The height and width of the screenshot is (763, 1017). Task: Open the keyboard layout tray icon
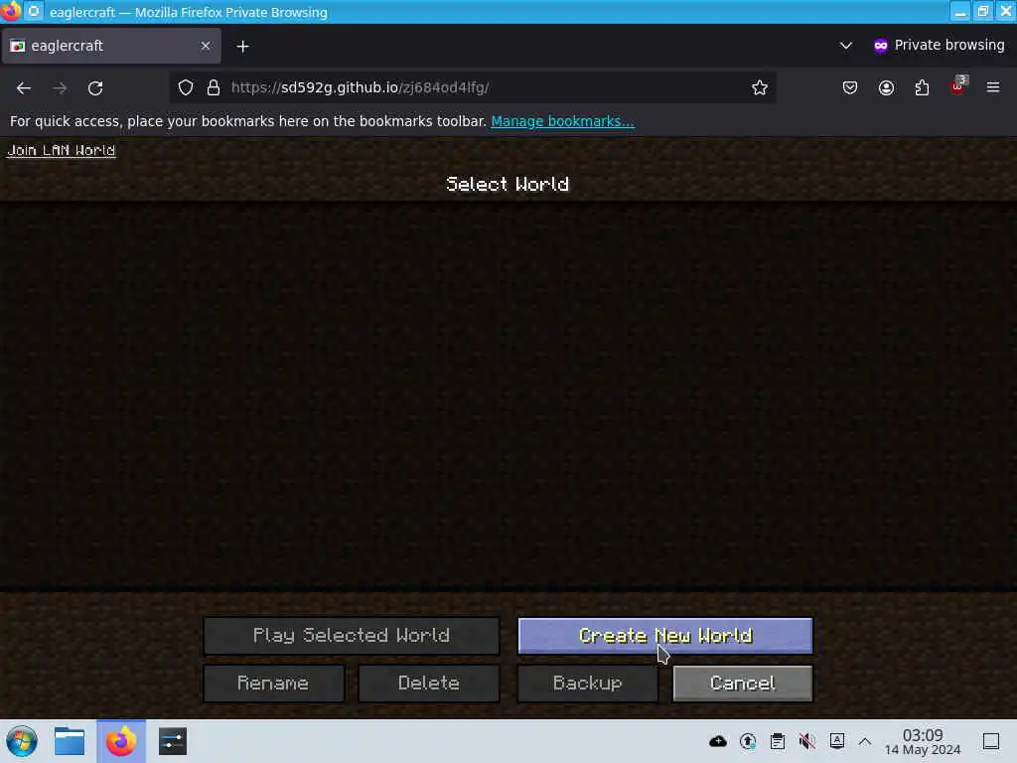point(837,741)
